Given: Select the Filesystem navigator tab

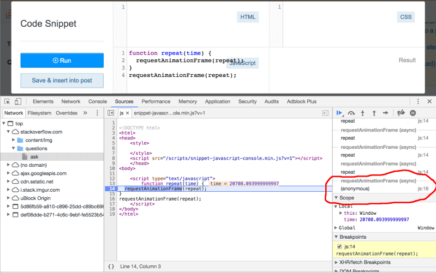Looking at the screenshot, I should (x=39, y=113).
